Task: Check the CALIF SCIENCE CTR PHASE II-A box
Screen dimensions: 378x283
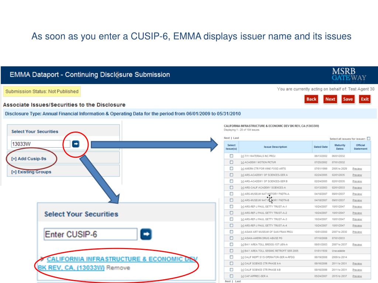Action: point(231,263)
